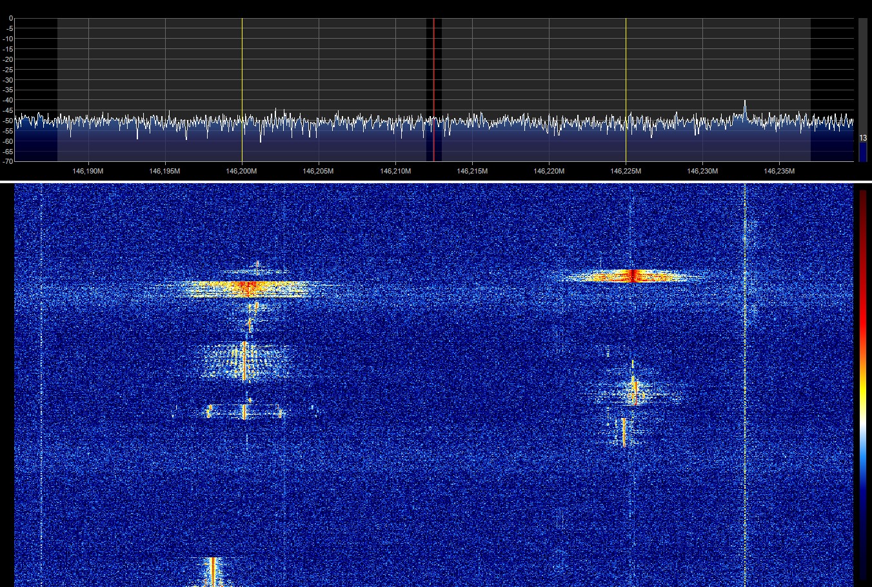This screenshot has height=587, width=872.
Task: Click the 146,230M frequency axis label
Action: (x=702, y=171)
